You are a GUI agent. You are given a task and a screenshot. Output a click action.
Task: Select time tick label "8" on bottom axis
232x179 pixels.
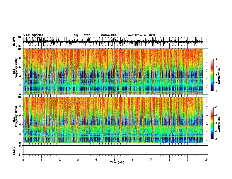[169, 160]
